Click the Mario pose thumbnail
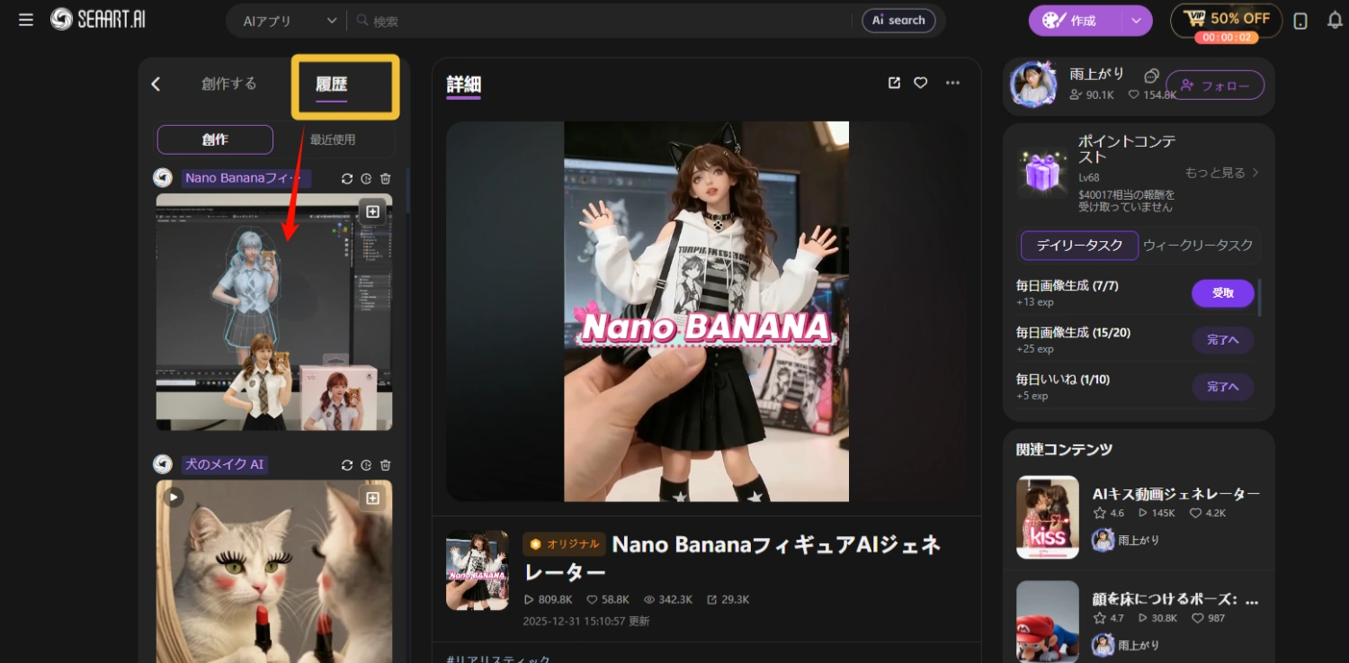The height and width of the screenshot is (663, 1349). [1048, 622]
